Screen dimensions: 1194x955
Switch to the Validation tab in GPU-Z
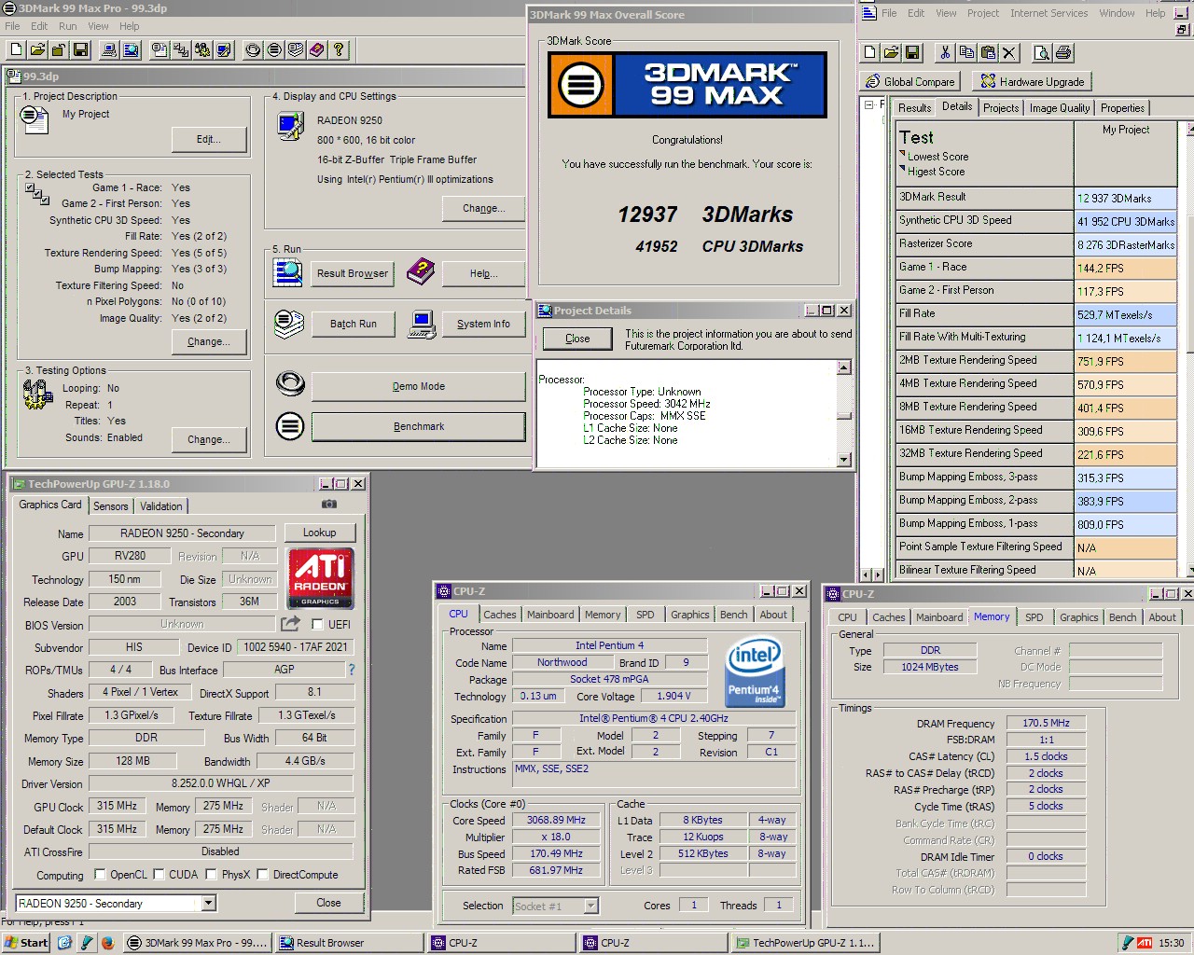[x=161, y=506]
